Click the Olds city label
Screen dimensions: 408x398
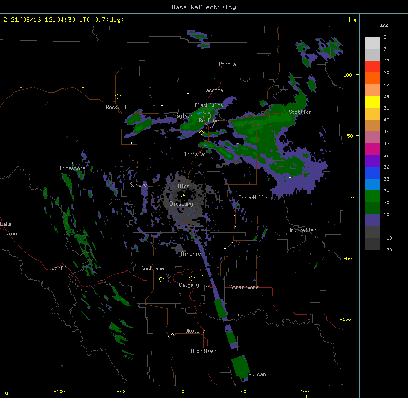pos(184,186)
